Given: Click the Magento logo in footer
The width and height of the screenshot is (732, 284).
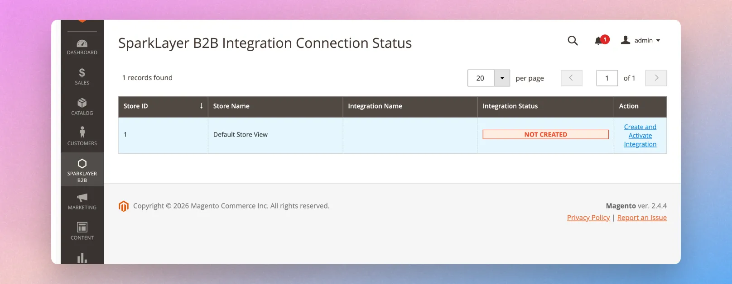Looking at the screenshot, I should point(124,206).
